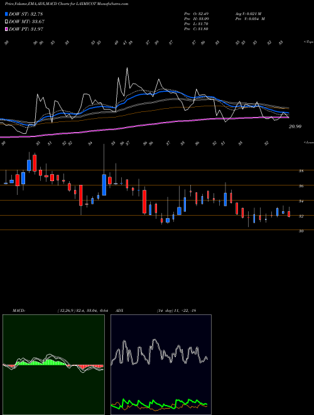
Task: Click the ADX (14 day) 11, +22, -18 text
Action: pyautogui.click(x=176, y=311)
